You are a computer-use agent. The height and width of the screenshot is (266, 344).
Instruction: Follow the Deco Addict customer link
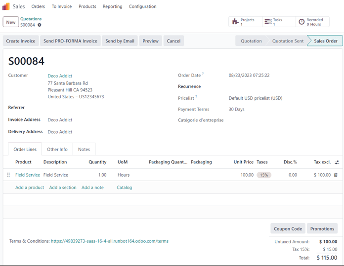pos(60,76)
